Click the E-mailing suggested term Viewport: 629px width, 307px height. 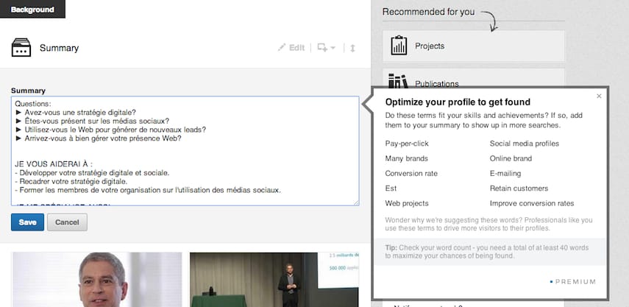pyautogui.click(x=505, y=173)
